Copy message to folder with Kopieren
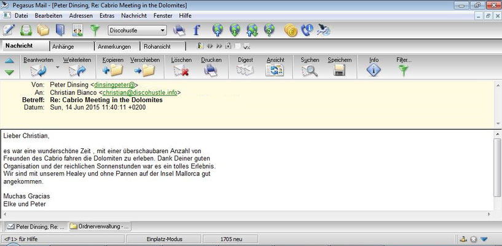This screenshot has height=246, width=502. [112, 67]
